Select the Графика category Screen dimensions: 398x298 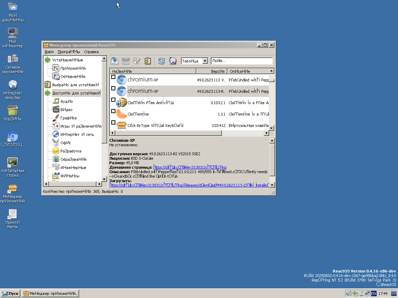point(68,118)
